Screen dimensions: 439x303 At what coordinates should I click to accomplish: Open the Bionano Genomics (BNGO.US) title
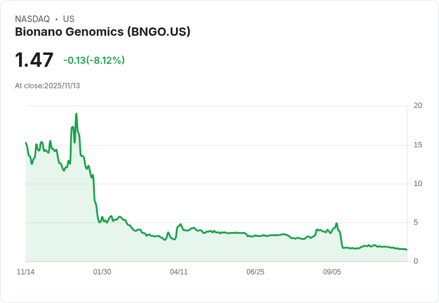click(103, 32)
